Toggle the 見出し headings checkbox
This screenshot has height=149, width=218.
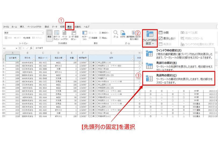[100, 38]
